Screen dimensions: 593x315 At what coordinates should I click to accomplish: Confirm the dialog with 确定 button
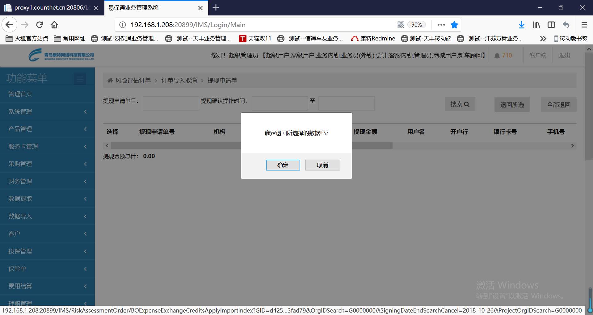(x=283, y=165)
